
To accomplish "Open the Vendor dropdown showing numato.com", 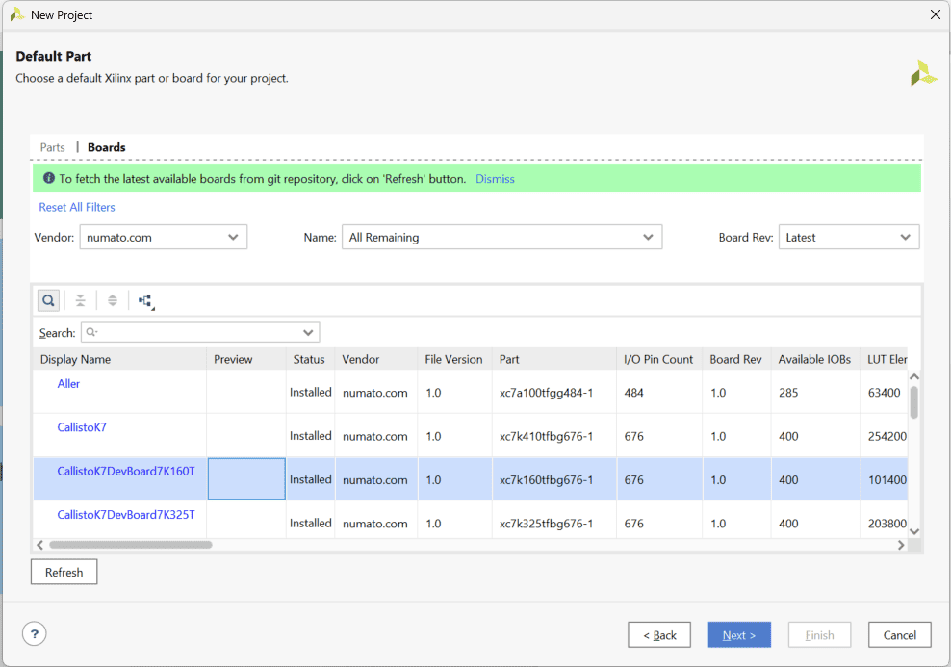I will click(163, 237).
